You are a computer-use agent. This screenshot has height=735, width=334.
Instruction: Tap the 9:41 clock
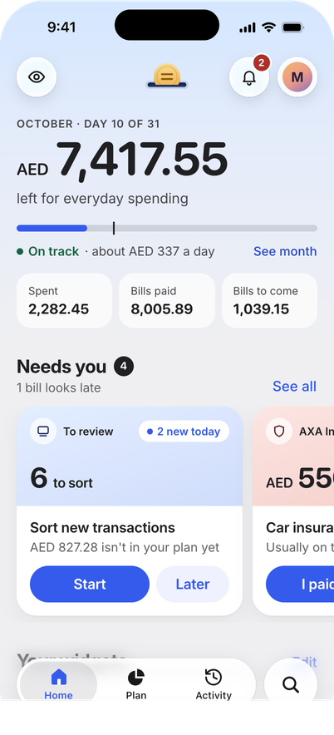point(61,27)
